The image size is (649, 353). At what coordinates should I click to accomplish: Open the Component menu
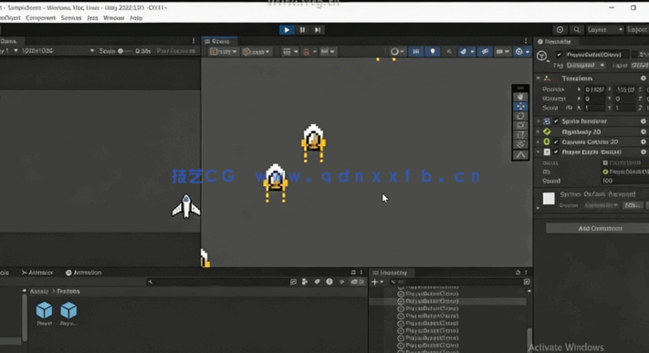click(40, 18)
